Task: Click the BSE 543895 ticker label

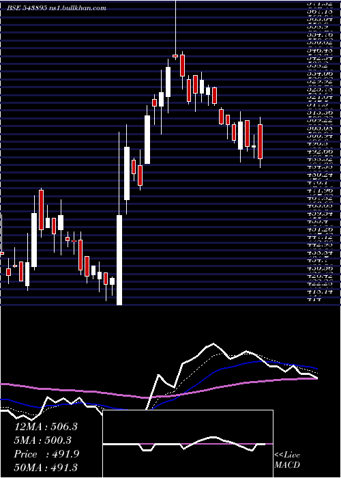Action: point(27,8)
